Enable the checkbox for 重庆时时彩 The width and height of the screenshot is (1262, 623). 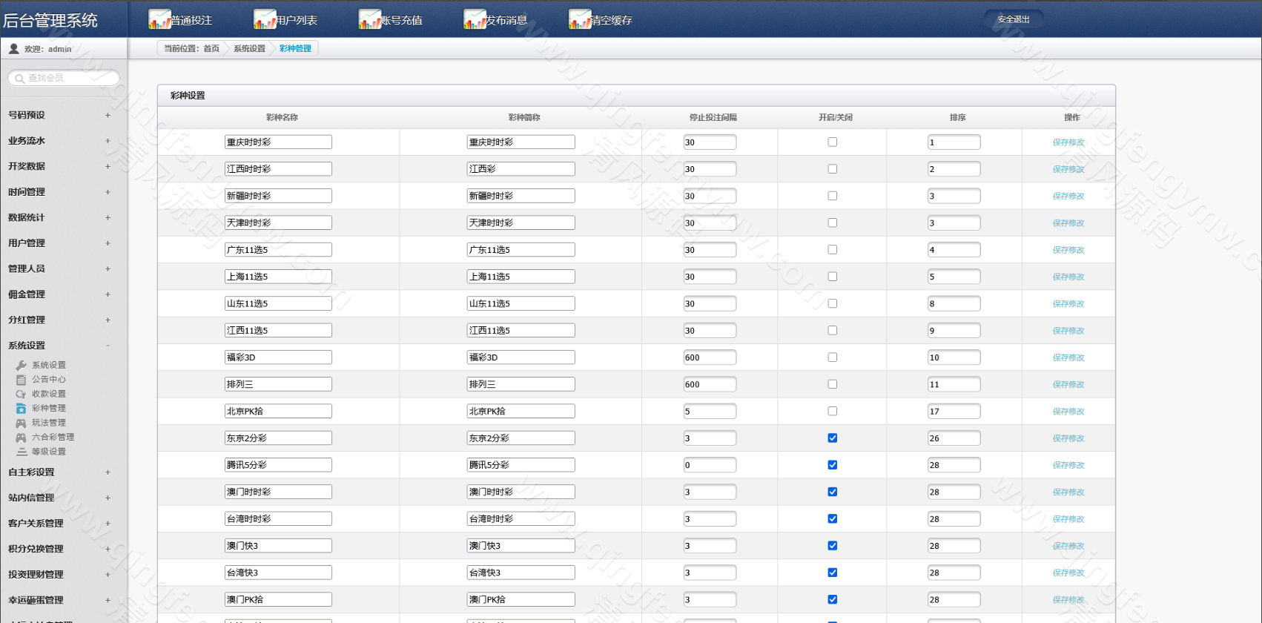[832, 142]
